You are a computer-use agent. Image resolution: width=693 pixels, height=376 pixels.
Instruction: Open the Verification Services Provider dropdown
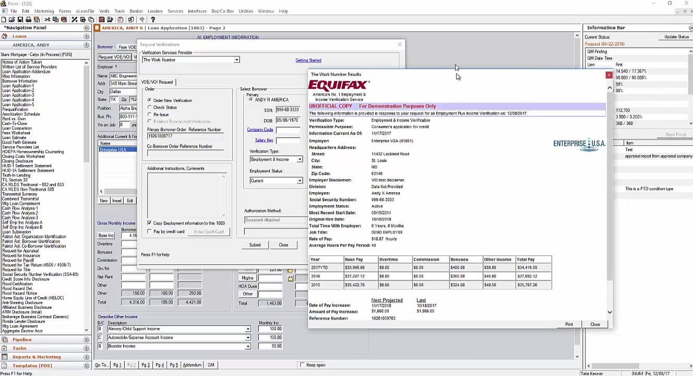[x=236, y=60]
